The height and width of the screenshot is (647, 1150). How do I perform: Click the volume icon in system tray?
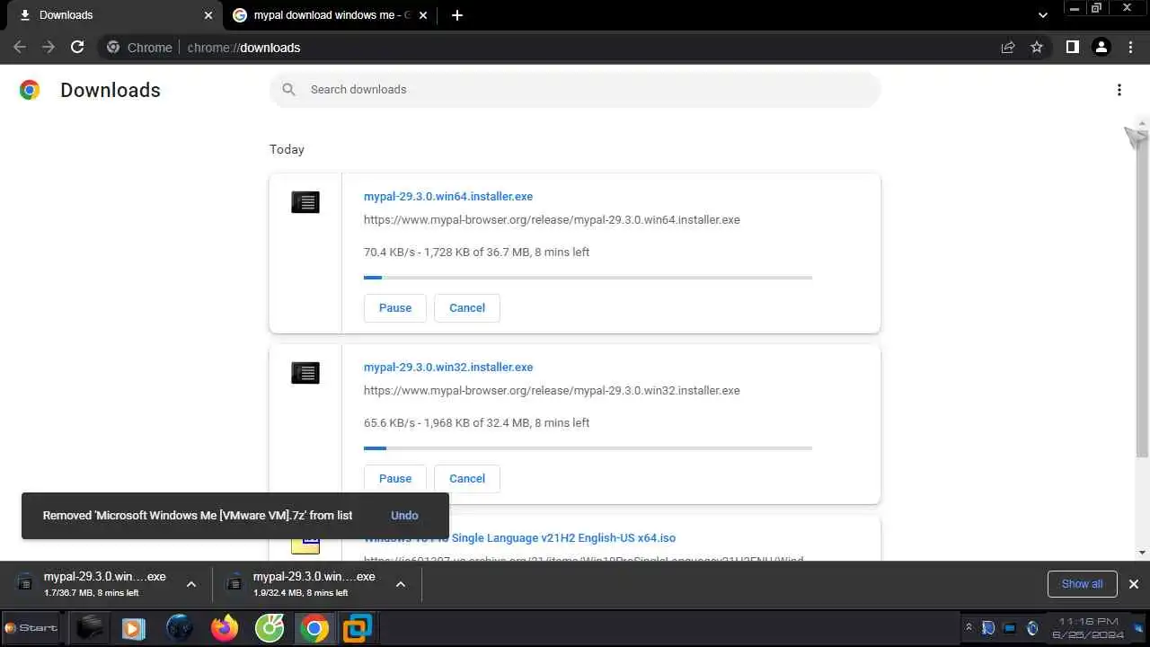1032,627
